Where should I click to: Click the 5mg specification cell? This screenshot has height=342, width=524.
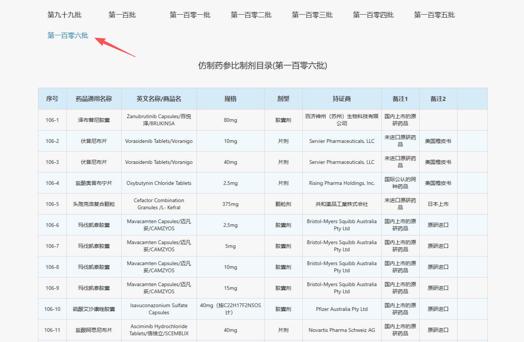pos(231,246)
